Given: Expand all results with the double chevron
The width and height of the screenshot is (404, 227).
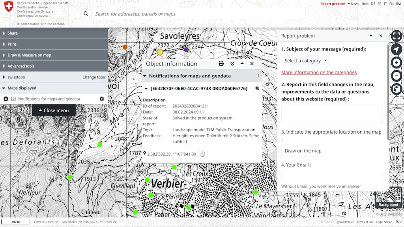Looking at the screenshot, I should click(x=232, y=63).
